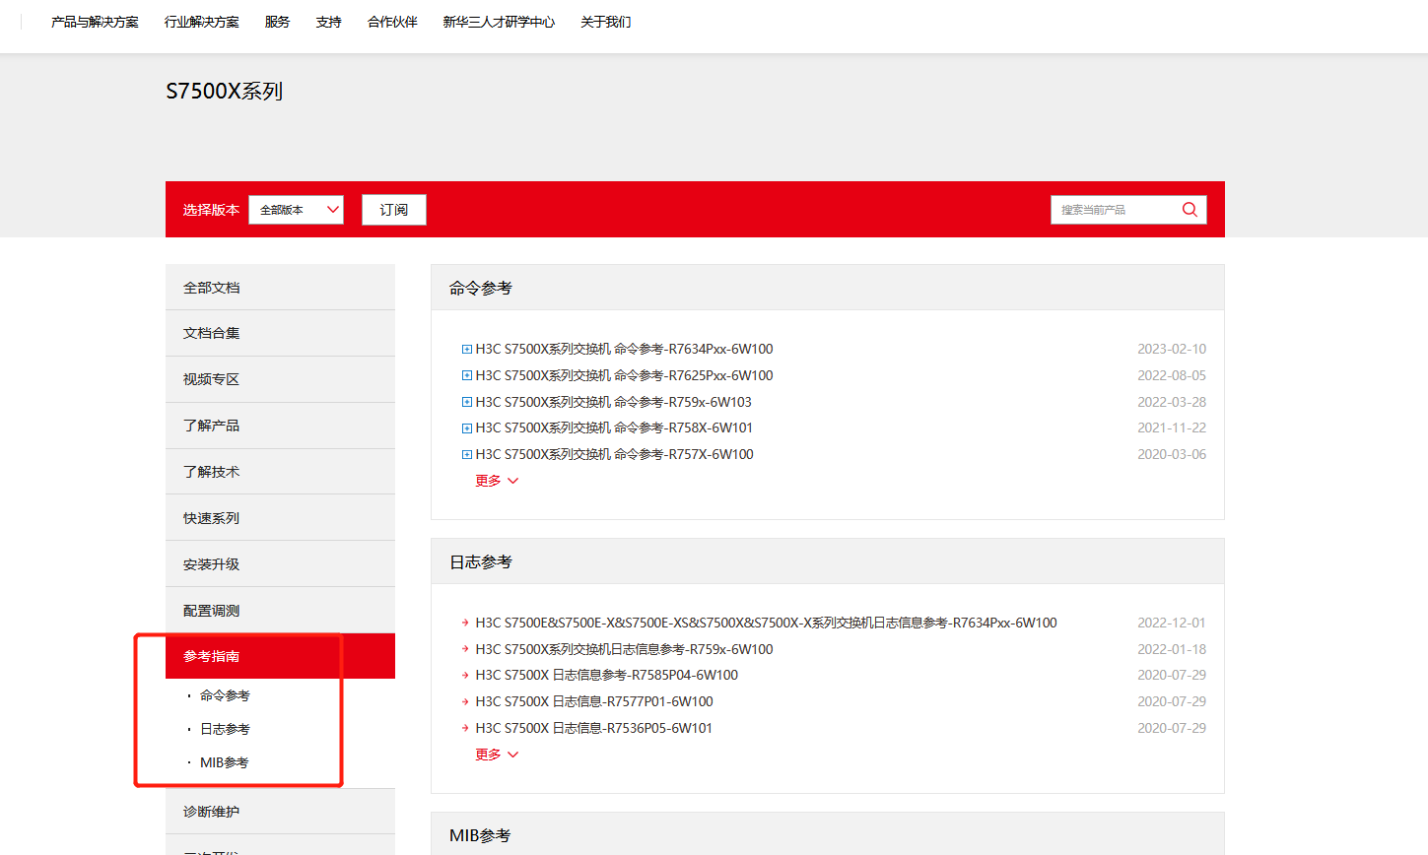This screenshot has height=855, width=1428.
Task: Open 关于我们 in top navigation
Action: (x=606, y=22)
